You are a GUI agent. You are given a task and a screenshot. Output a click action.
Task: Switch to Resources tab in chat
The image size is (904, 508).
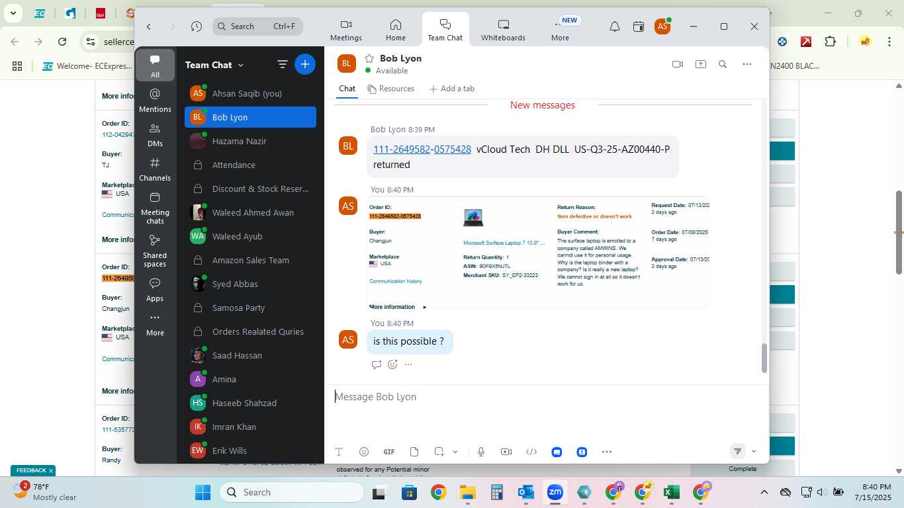tap(391, 89)
